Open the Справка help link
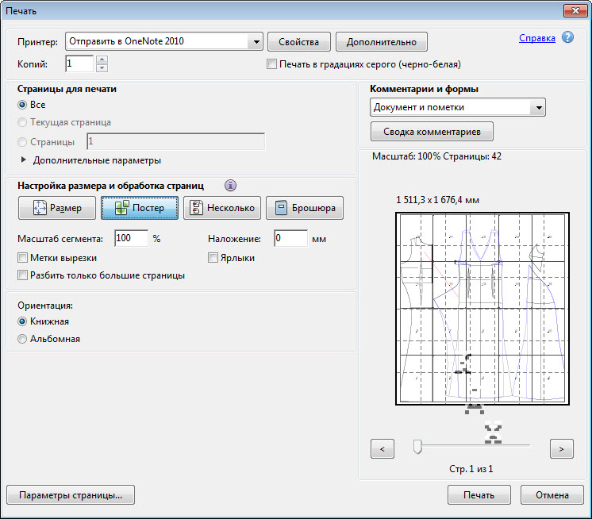 pyautogui.click(x=537, y=38)
